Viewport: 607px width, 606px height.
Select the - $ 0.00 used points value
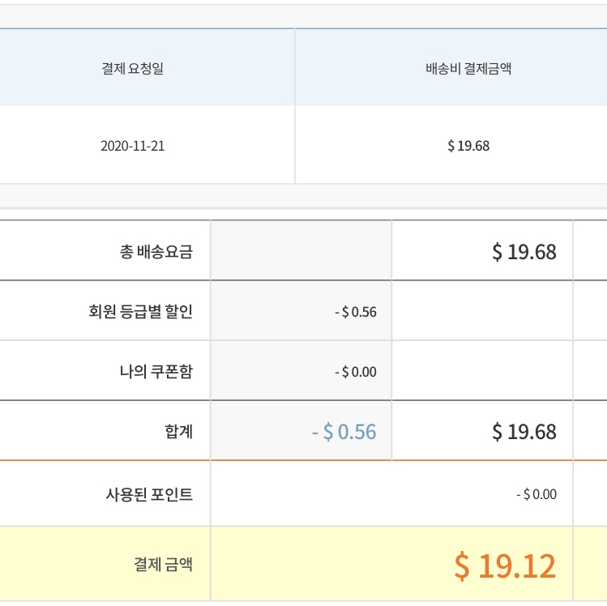tap(536, 494)
